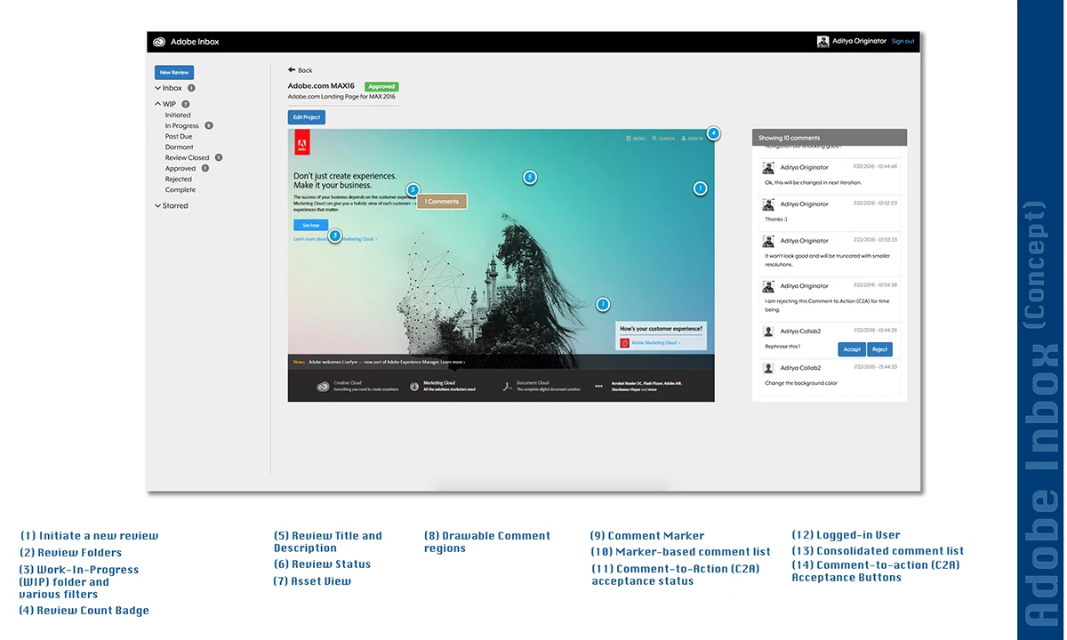This screenshot has height=640, width=1067.
Task: Open comment marker number 4
Action: click(713, 133)
